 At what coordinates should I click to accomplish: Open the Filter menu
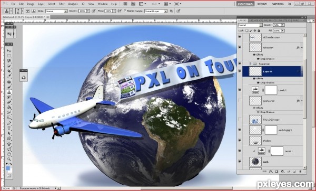62,4
